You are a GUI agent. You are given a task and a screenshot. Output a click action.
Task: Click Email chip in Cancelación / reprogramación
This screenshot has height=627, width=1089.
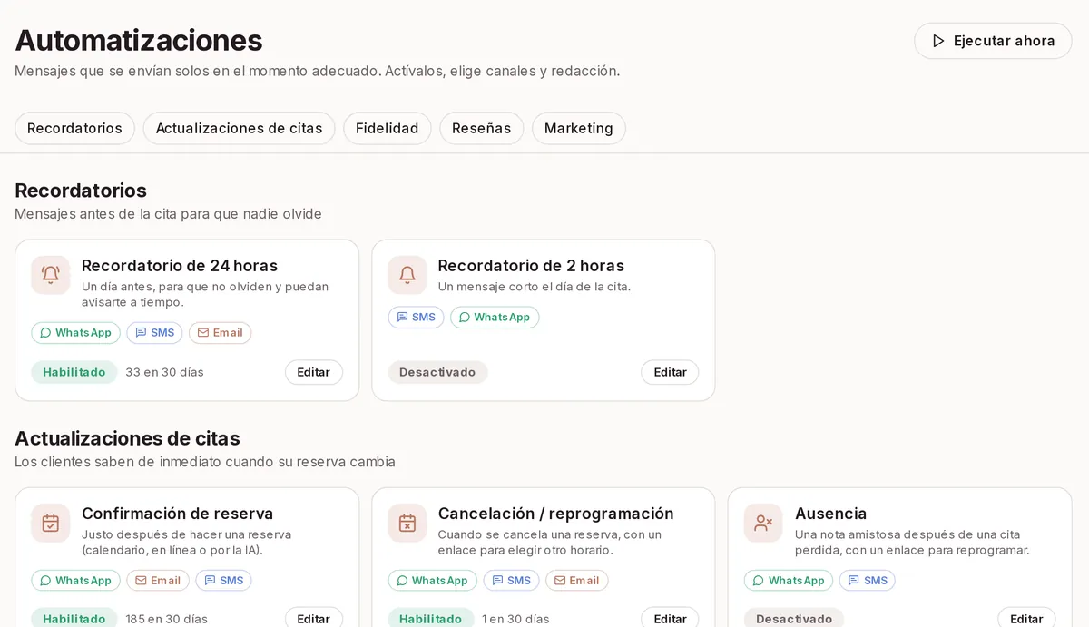click(577, 581)
